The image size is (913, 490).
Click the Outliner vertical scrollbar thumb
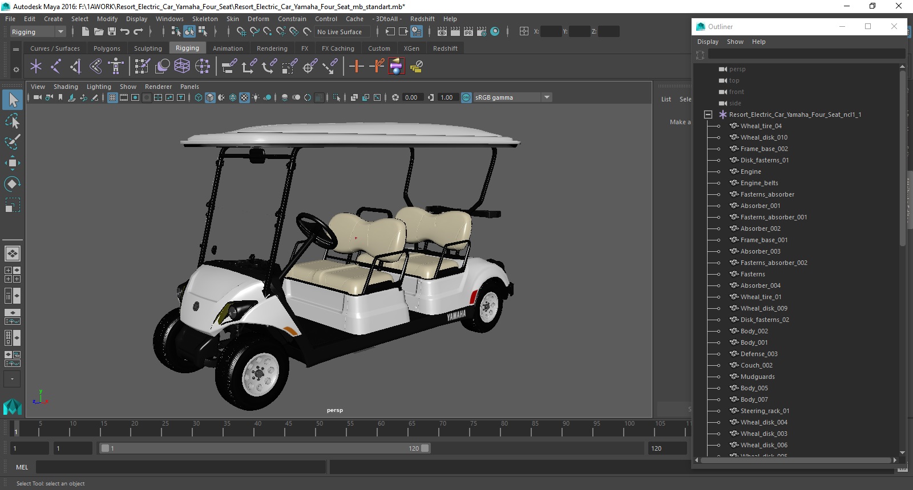pyautogui.click(x=902, y=158)
